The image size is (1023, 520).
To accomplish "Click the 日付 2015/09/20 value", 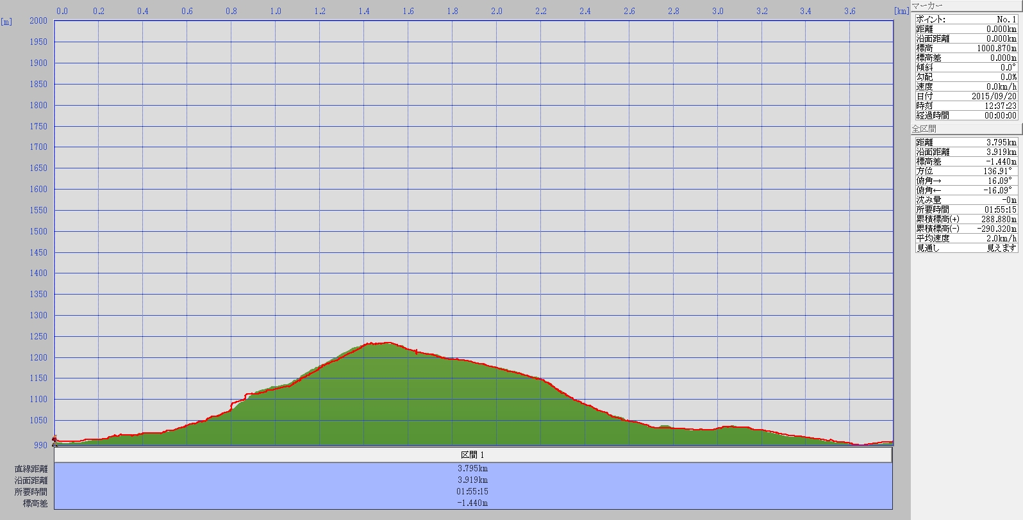I will coord(994,96).
